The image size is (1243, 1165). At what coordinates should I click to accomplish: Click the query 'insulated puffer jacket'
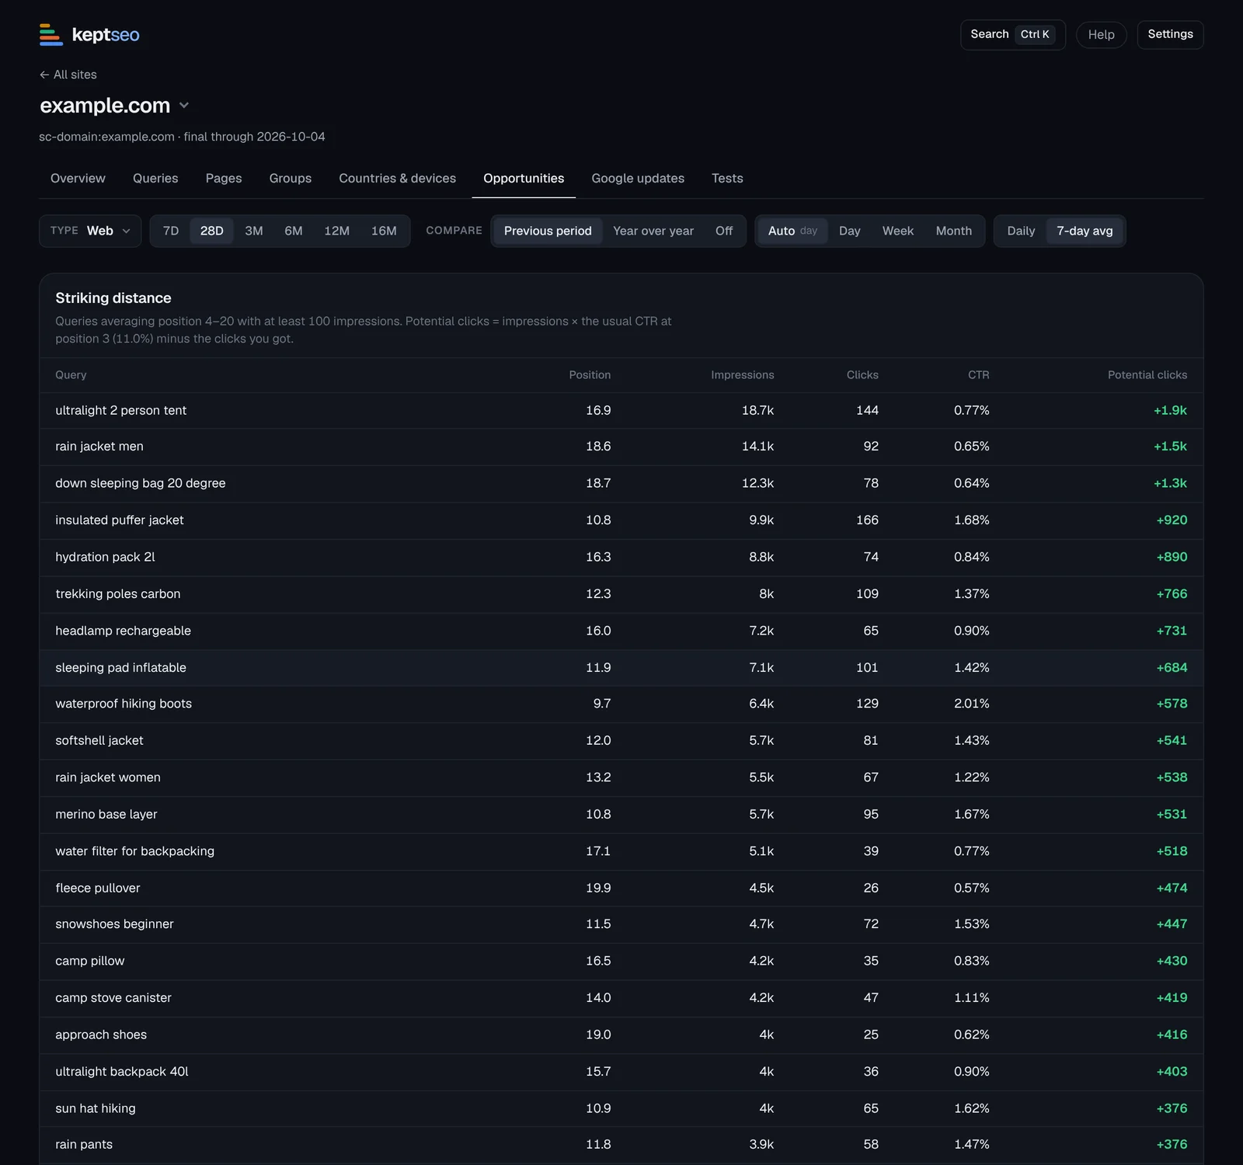[120, 520]
